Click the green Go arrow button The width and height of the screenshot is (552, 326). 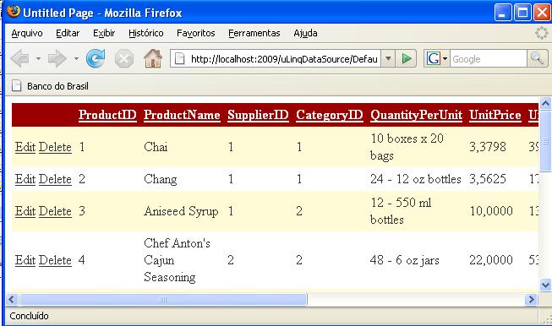[x=407, y=58]
